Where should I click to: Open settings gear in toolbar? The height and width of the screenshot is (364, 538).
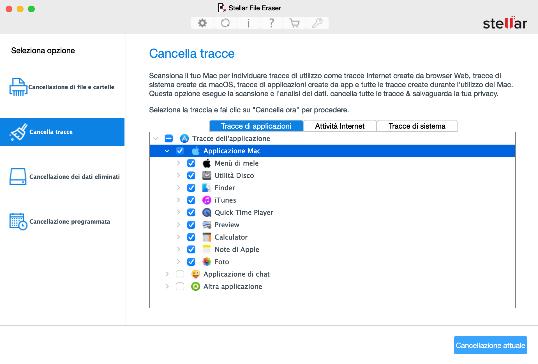[202, 23]
